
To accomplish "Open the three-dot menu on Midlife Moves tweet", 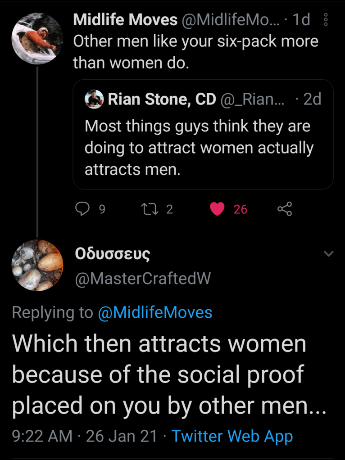I will [x=327, y=20].
